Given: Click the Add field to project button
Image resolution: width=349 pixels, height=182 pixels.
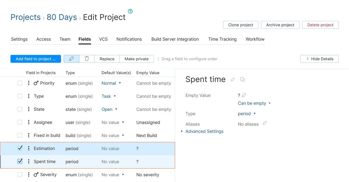Looking at the screenshot, I should point(35,59).
